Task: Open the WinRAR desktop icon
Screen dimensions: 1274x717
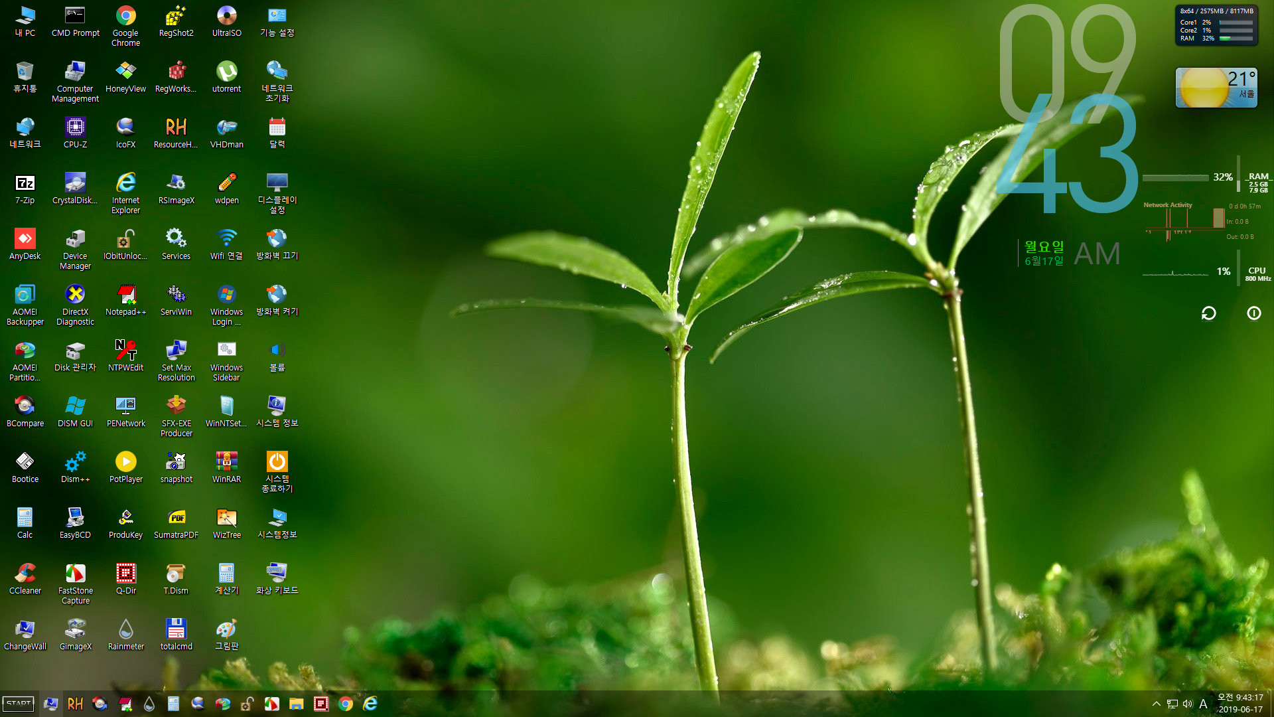Action: 226,467
